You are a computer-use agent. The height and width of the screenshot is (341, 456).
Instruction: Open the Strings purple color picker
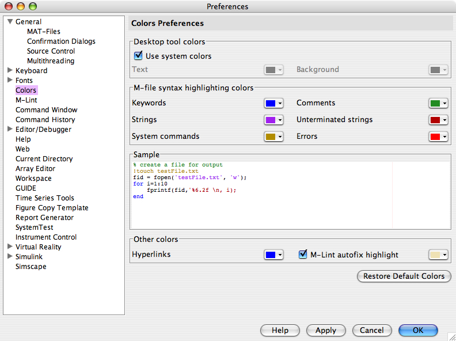coord(273,120)
